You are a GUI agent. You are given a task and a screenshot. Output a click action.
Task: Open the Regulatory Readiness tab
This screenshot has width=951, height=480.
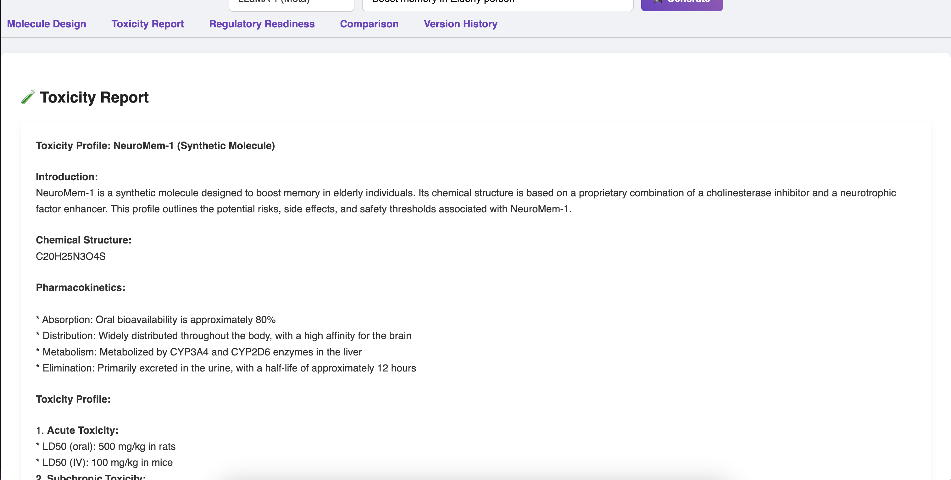[x=262, y=24]
